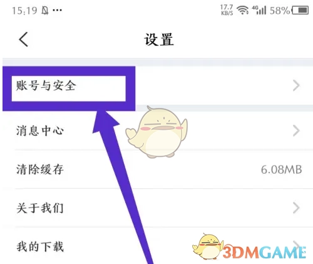Viewport: 313px width, 264px height.
Task: Tap the 17.7 KB/S network speed indicator
Action: [227, 10]
